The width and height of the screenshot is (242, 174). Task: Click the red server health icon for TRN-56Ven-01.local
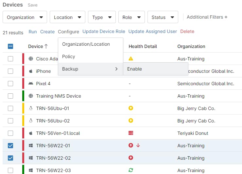click(x=131, y=133)
